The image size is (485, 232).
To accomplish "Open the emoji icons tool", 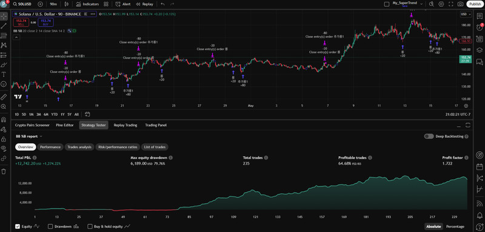I will tap(4, 84).
